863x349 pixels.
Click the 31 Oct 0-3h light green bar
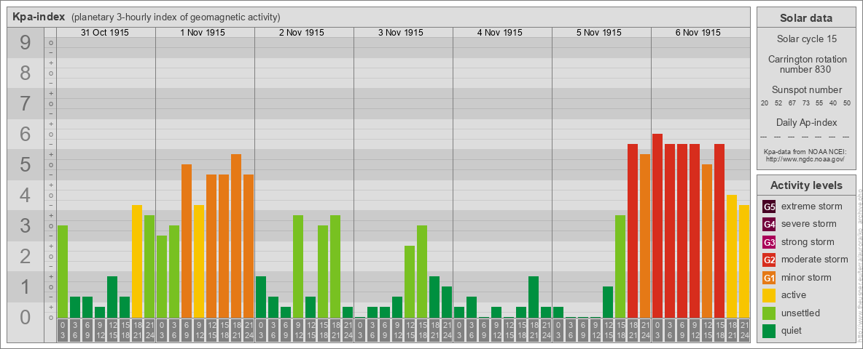(63, 272)
